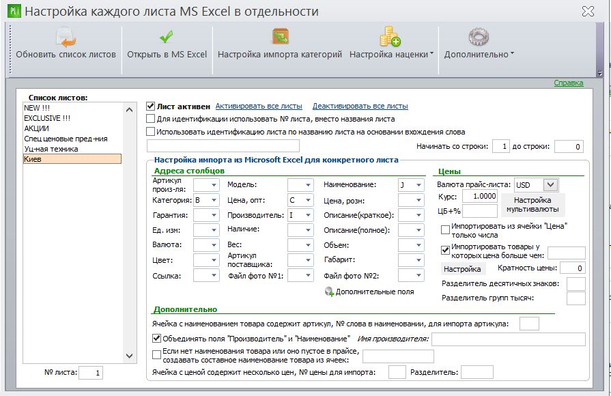Click the toolbar overflow arrow at right edge

point(600,73)
